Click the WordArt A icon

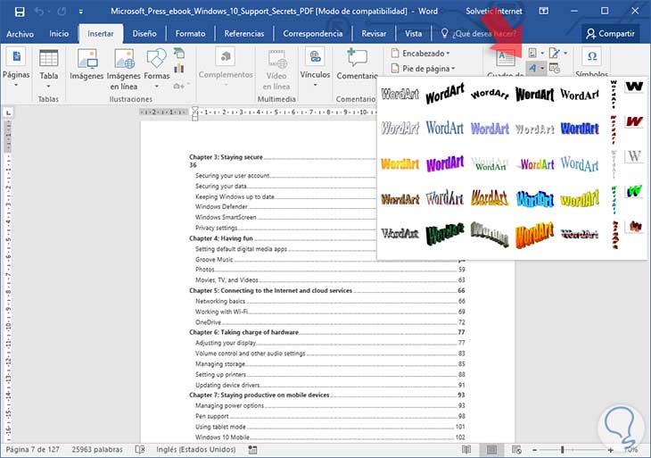pos(532,68)
